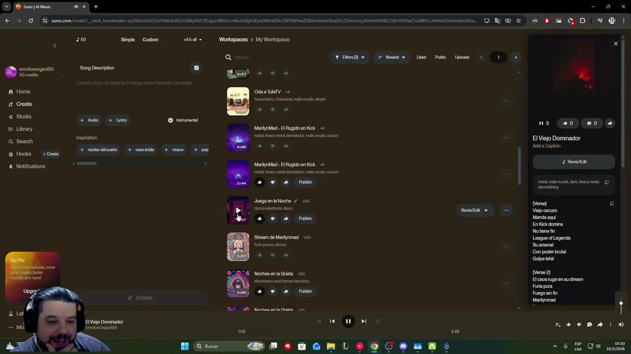Image resolution: width=631 pixels, height=354 pixels.
Task: Open the v4.5-all model dropdown
Action: pyautogui.click(x=193, y=39)
